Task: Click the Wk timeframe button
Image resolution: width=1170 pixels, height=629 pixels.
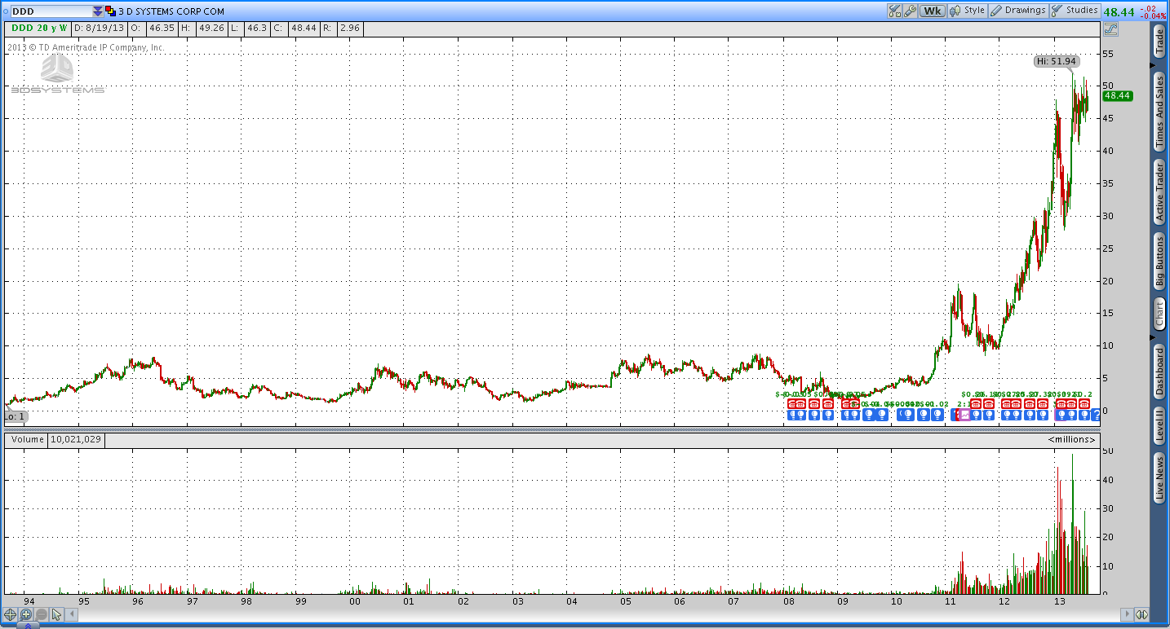Action: tap(931, 11)
